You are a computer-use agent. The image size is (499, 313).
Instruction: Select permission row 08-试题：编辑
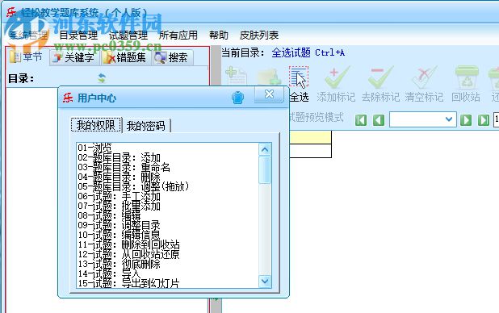(168, 215)
